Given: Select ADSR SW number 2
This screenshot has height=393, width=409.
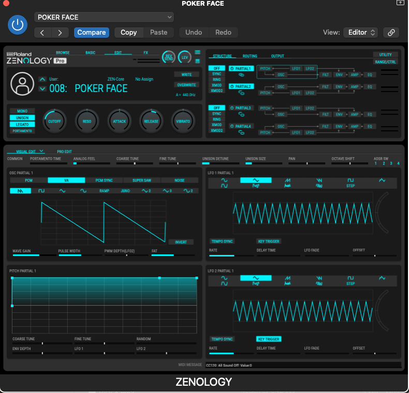Looking at the screenshot, I should pos(384,163).
